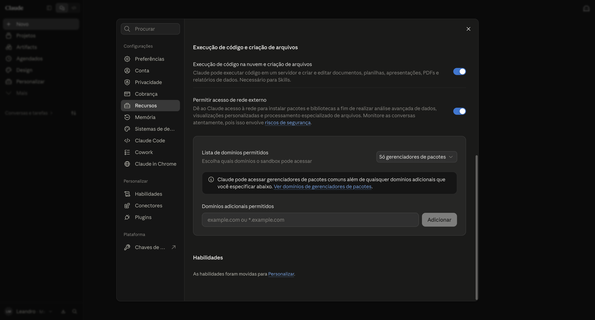
Task: Click the 'Lista de domínios permitidos' label
Action: (x=235, y=153)
